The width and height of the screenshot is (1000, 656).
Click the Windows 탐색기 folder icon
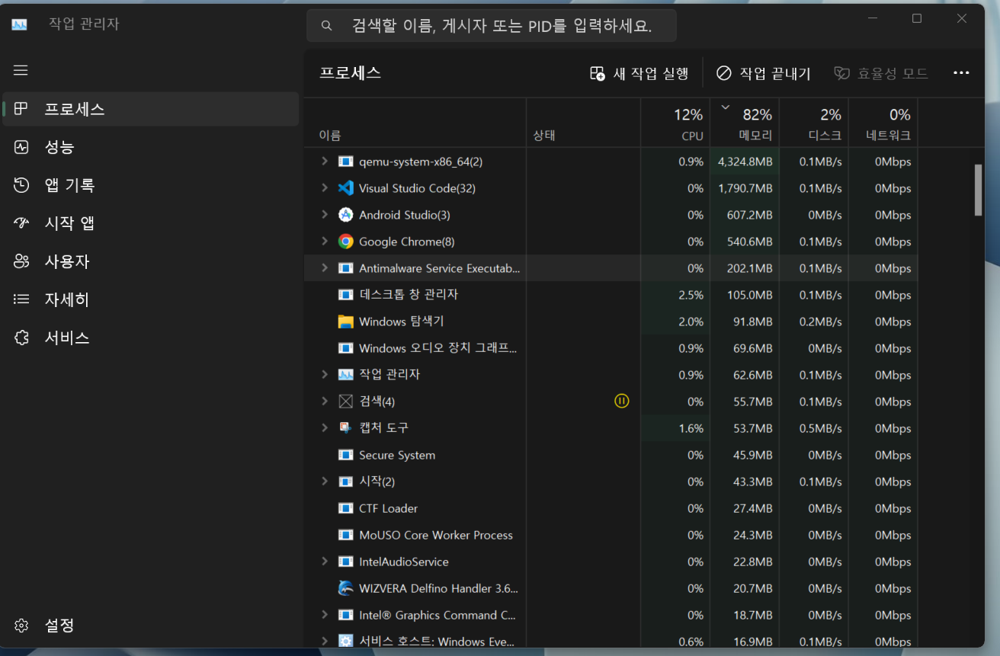[346, 322]
